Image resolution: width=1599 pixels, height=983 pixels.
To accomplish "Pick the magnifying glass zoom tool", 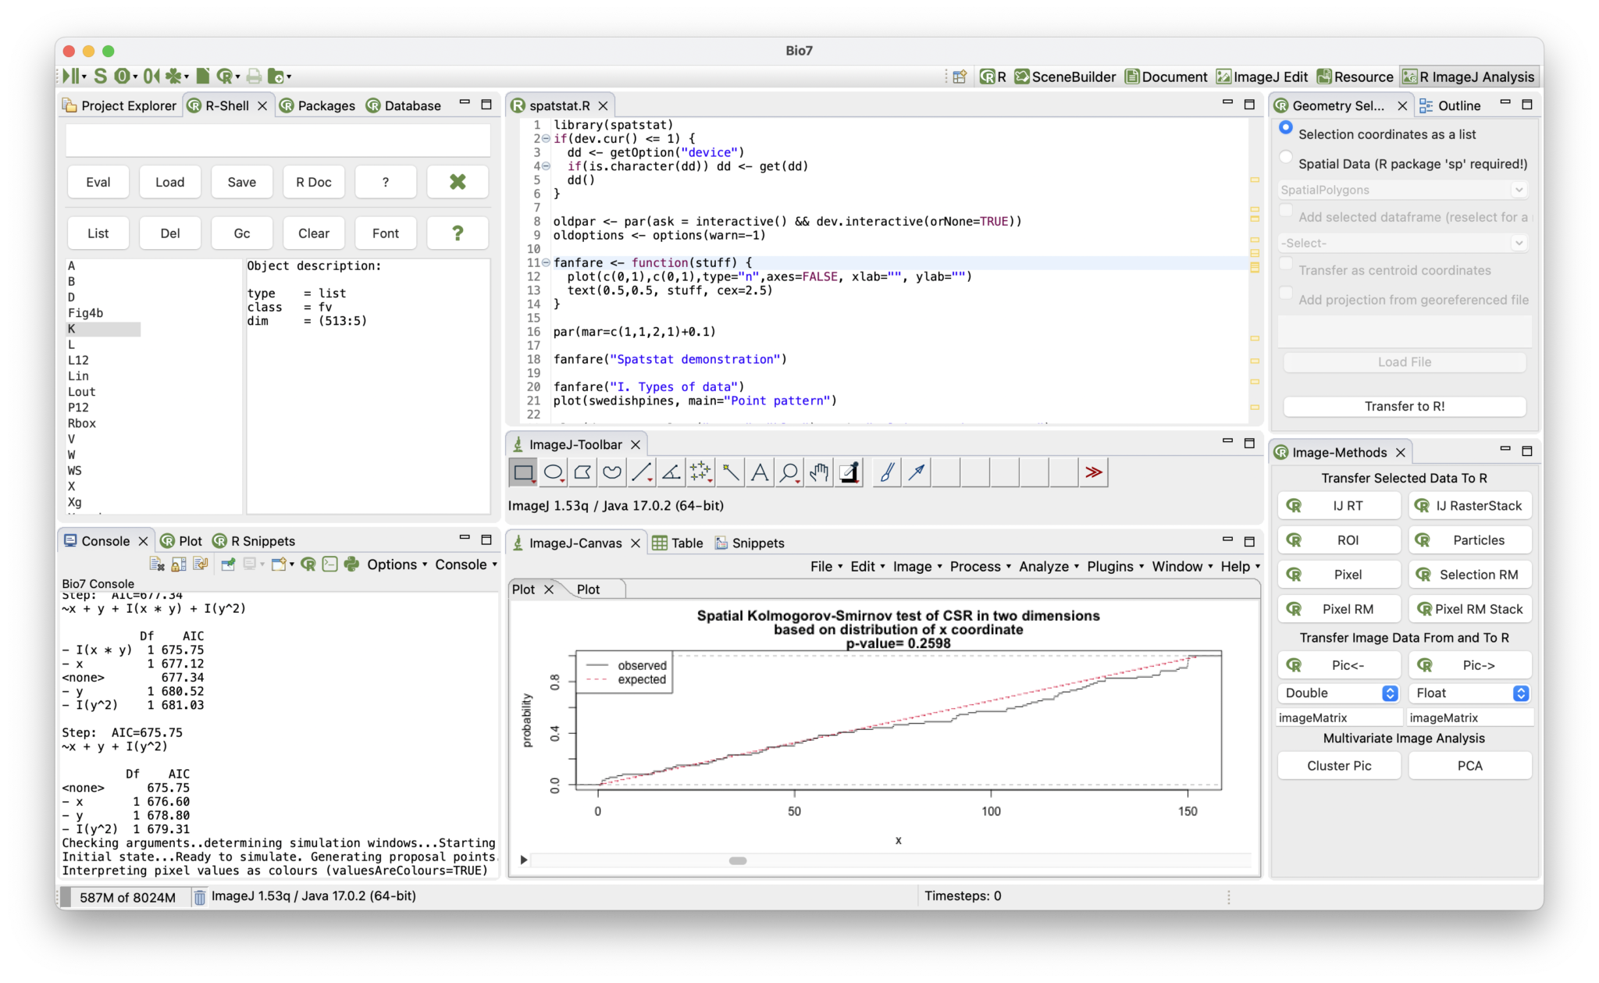I will (x=789, y=472).
